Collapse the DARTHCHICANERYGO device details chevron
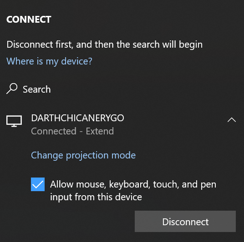The height and width of the screenshot is (242, 244). point(232,120)
